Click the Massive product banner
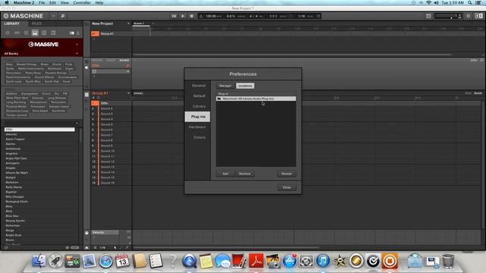The width and height of the screenshot is (486, 273). [x=42, y=44]
